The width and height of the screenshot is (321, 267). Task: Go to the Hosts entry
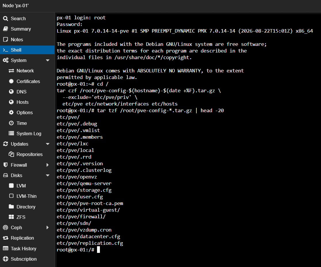click(x=27, y=102)
